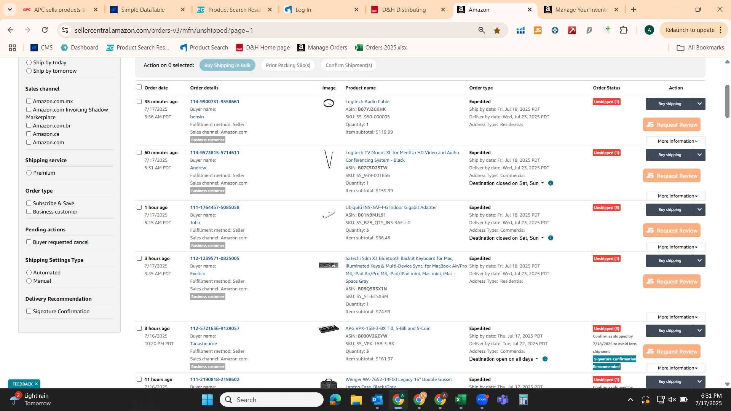Click Confirm Shipment(s) button
Viewport: 731px width, 411px height.
(349, 65)
